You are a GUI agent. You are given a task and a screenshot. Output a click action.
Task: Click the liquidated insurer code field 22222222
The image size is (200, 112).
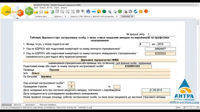[160, 54]
